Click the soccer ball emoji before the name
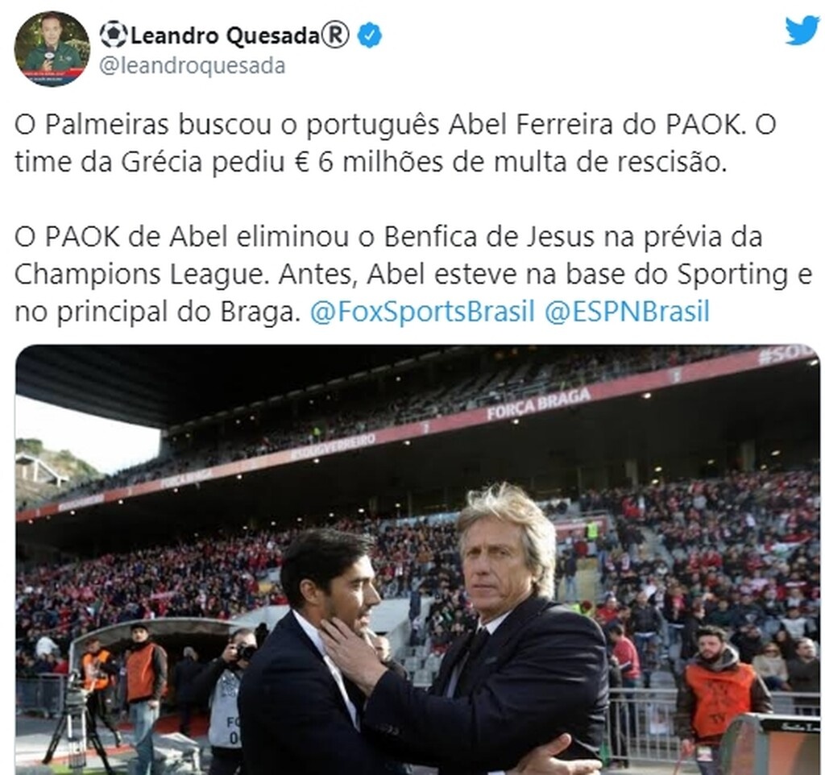The width and height of the screenshot is (825, 775). (x=113, y=35)
